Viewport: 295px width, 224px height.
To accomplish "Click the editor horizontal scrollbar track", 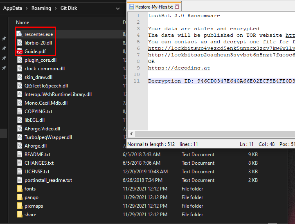I will point(215,134).
